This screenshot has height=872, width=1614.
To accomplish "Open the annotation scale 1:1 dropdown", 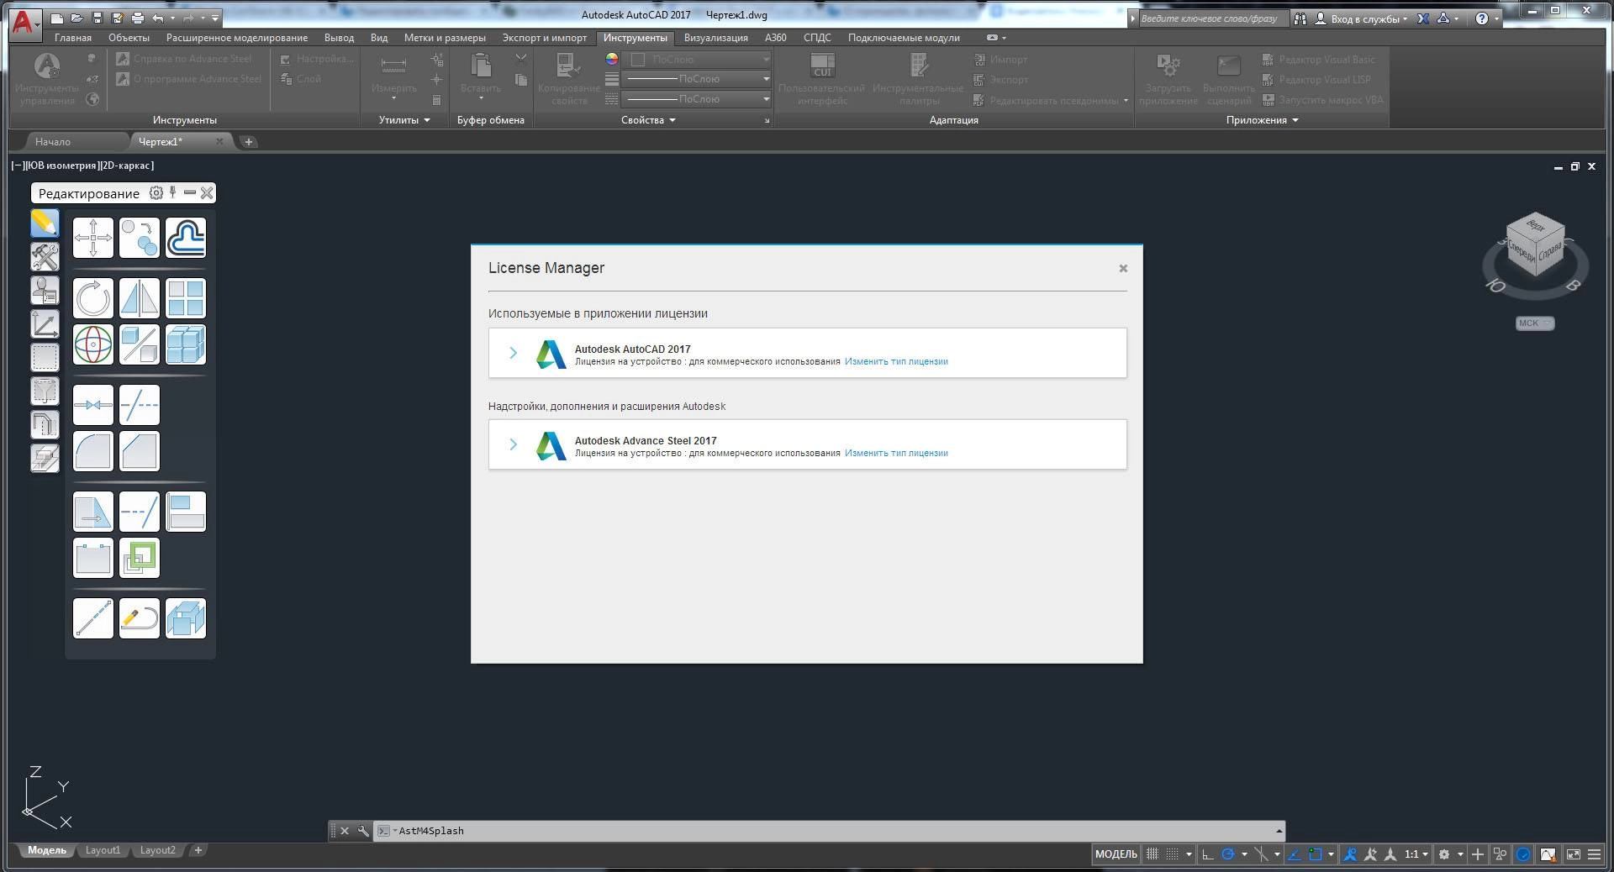I will coord(1417,854).
